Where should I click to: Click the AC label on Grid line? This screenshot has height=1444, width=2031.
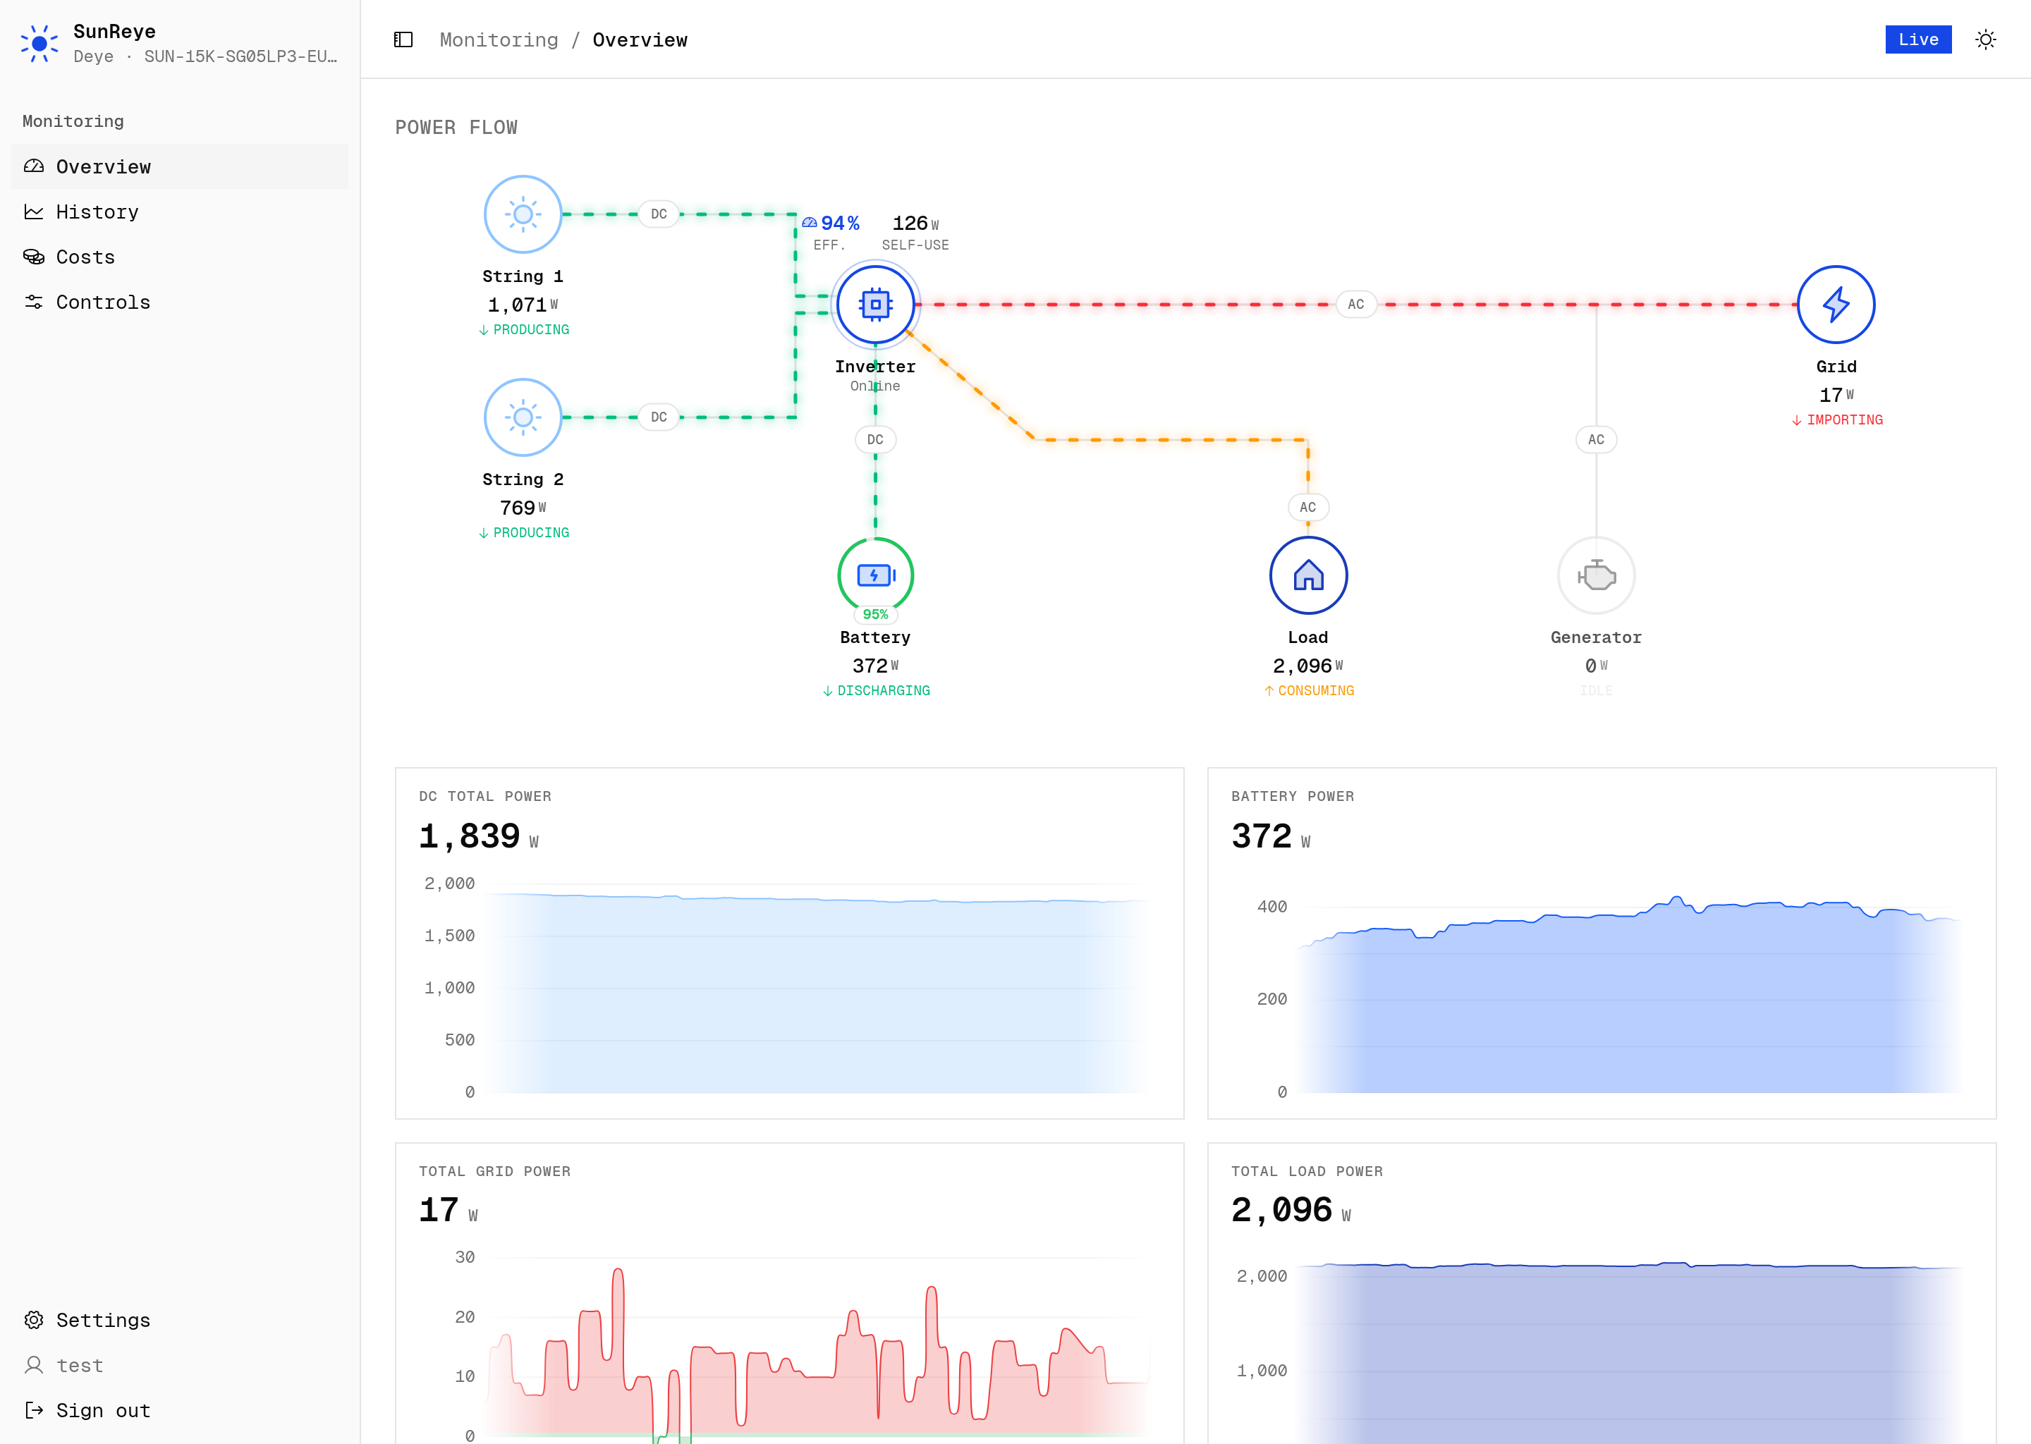point(1356,304)
